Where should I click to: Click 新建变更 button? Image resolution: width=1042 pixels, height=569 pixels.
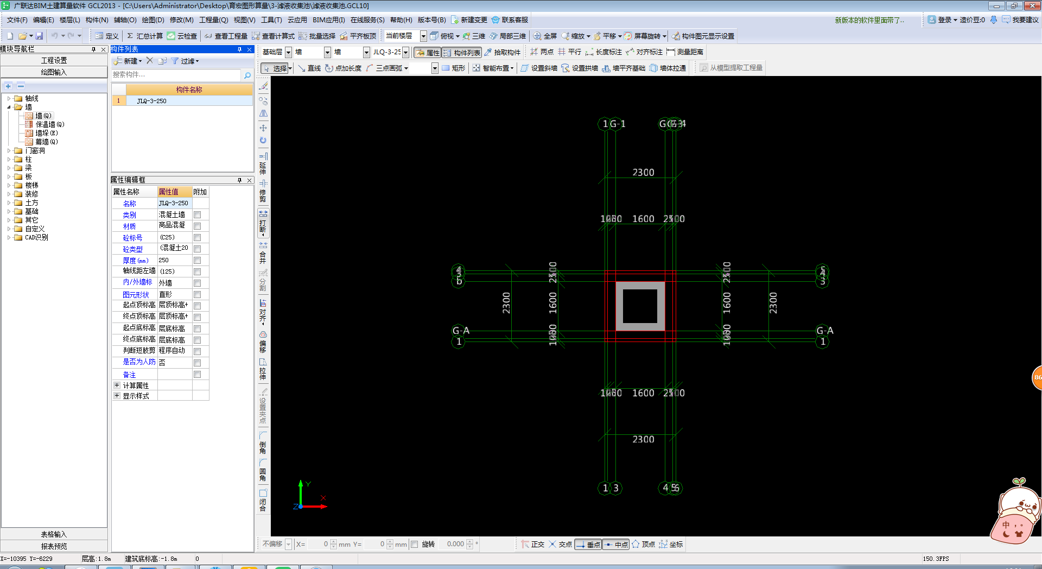469,20
